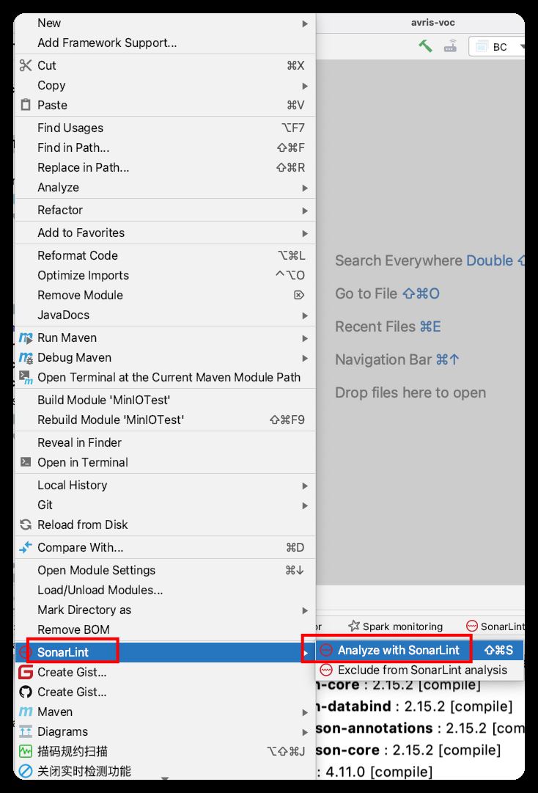Click the GitHub octocat Create Gist icon
The image size is (538, 793).
26,692
